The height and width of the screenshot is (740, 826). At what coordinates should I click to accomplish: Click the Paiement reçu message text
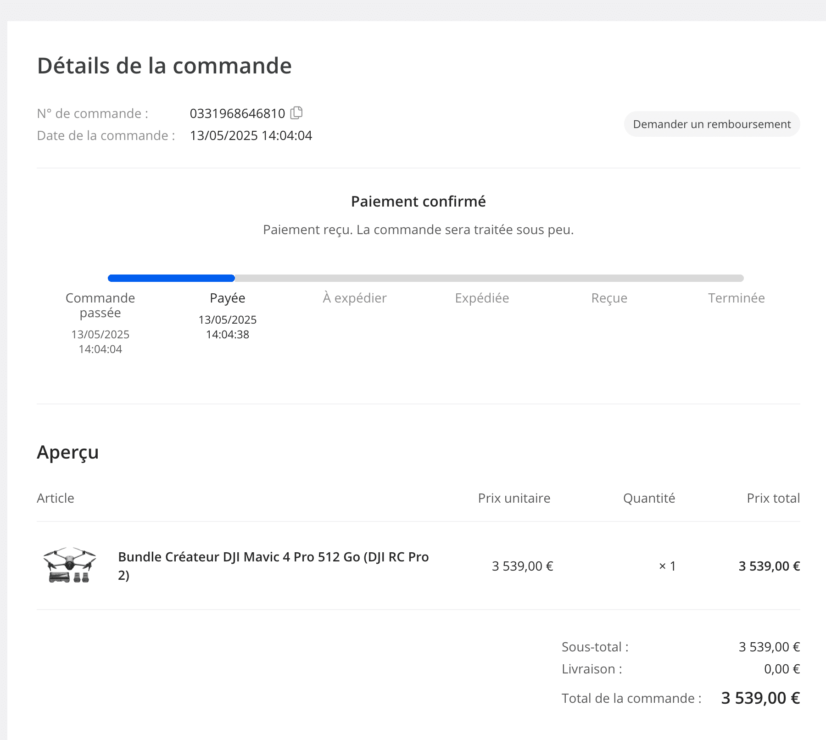[x=419, y=230]
